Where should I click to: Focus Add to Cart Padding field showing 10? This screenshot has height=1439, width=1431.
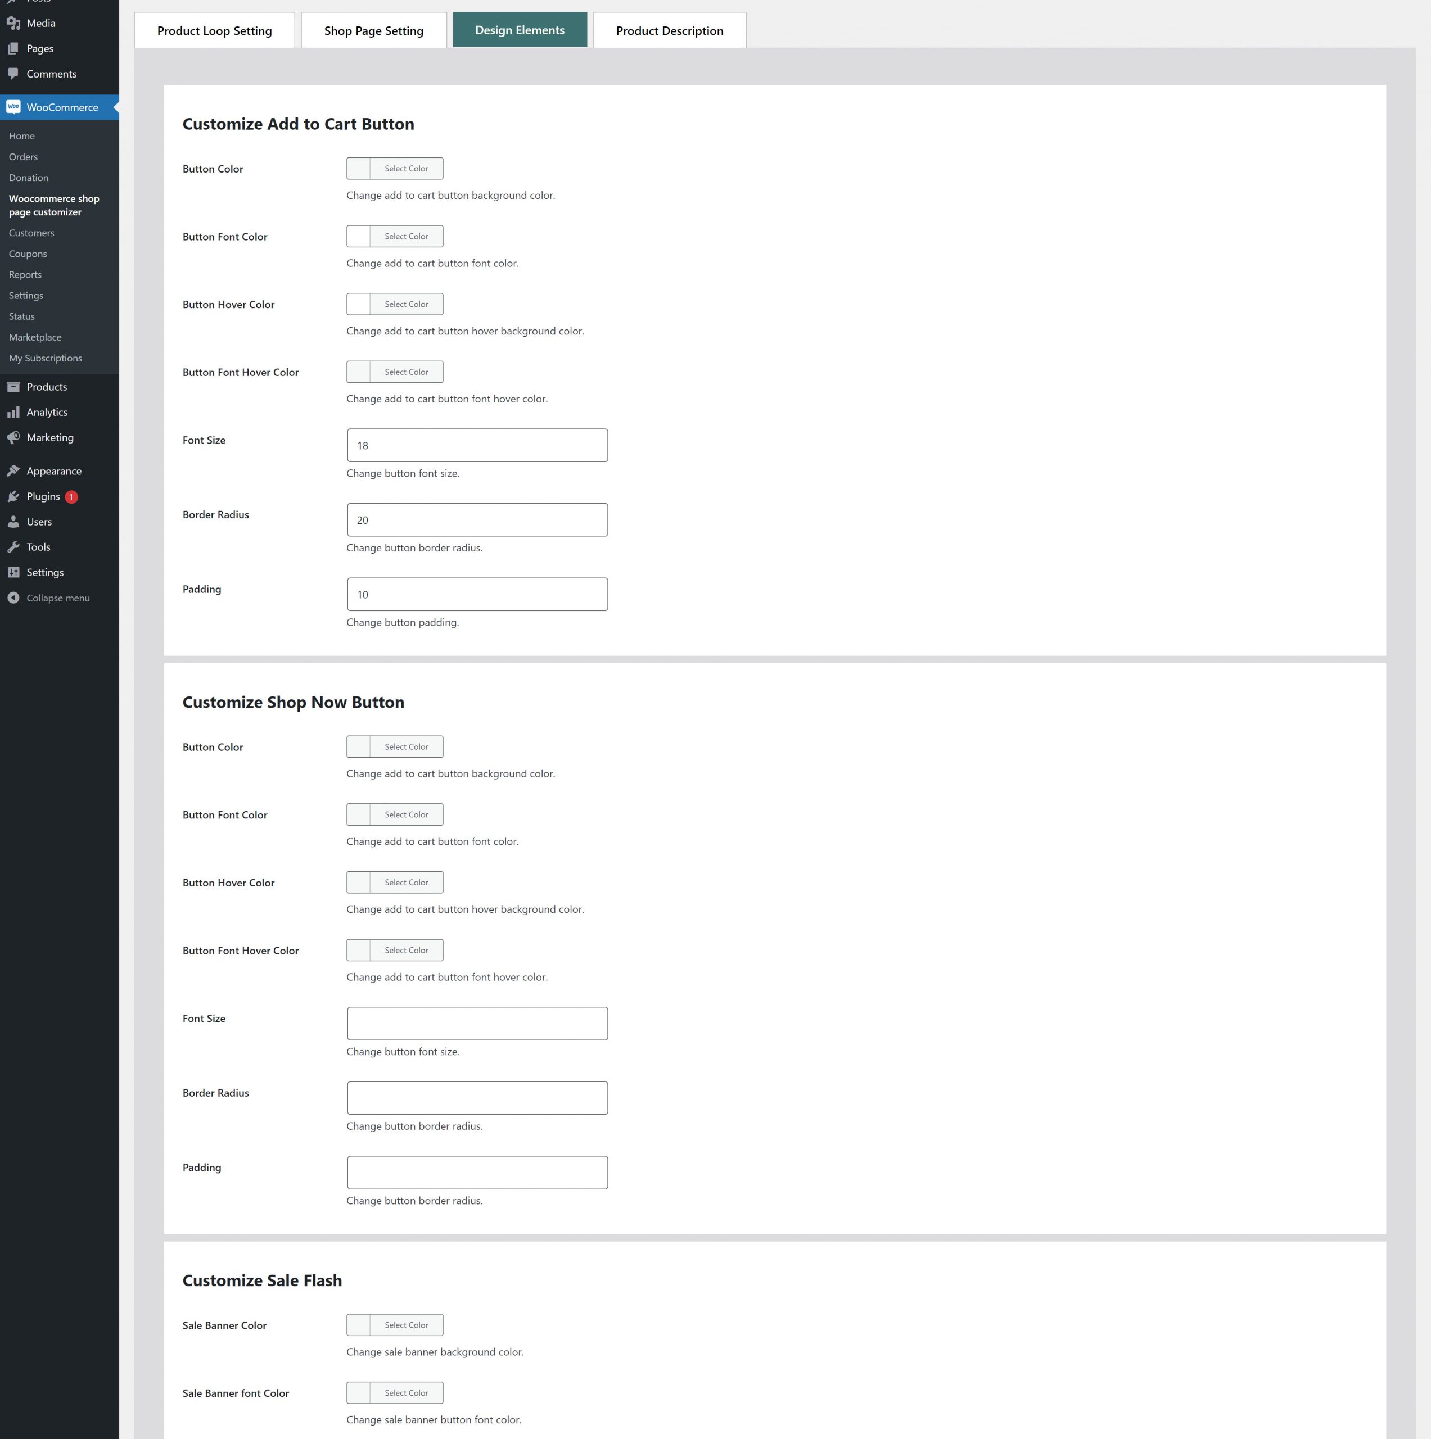(477, 594)
